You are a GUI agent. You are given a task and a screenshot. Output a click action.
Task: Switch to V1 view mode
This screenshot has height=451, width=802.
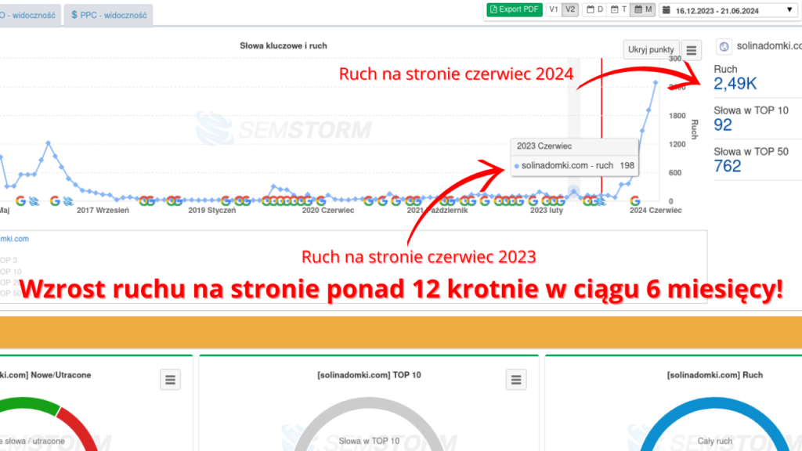tap(552, 10)
